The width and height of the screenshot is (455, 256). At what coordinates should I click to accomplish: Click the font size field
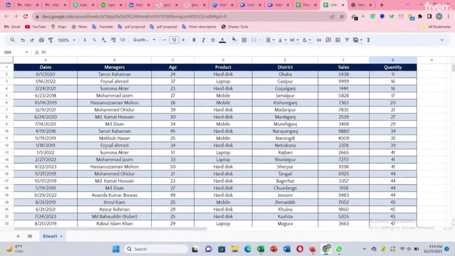tap(174, 40)
